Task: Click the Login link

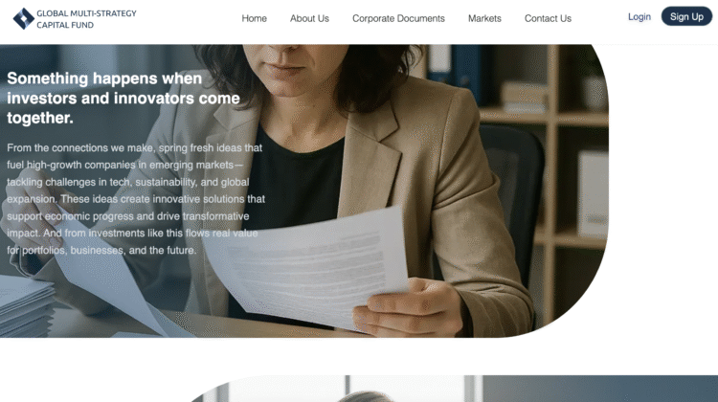Action: pos(639,17)
